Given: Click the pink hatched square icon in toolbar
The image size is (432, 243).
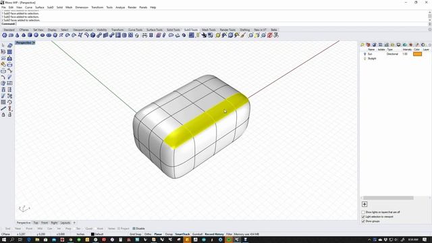Looking at the screenshot, I should coord(159,35).
